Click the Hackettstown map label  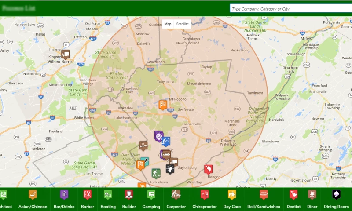pos(301,180)
